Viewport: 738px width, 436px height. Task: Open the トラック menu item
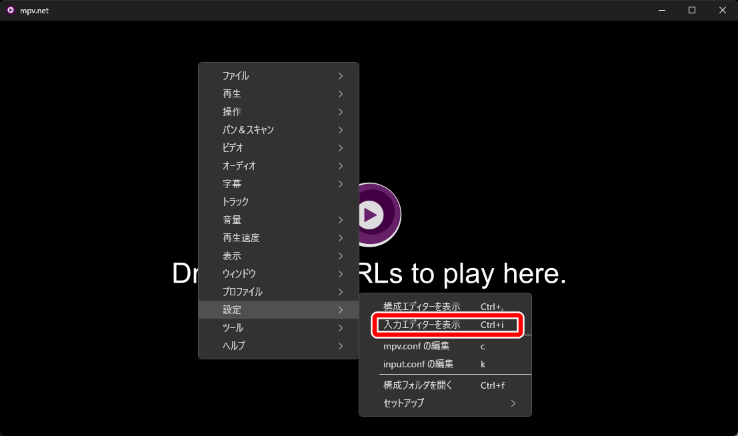pyautogui.click(x=279, y=201)
